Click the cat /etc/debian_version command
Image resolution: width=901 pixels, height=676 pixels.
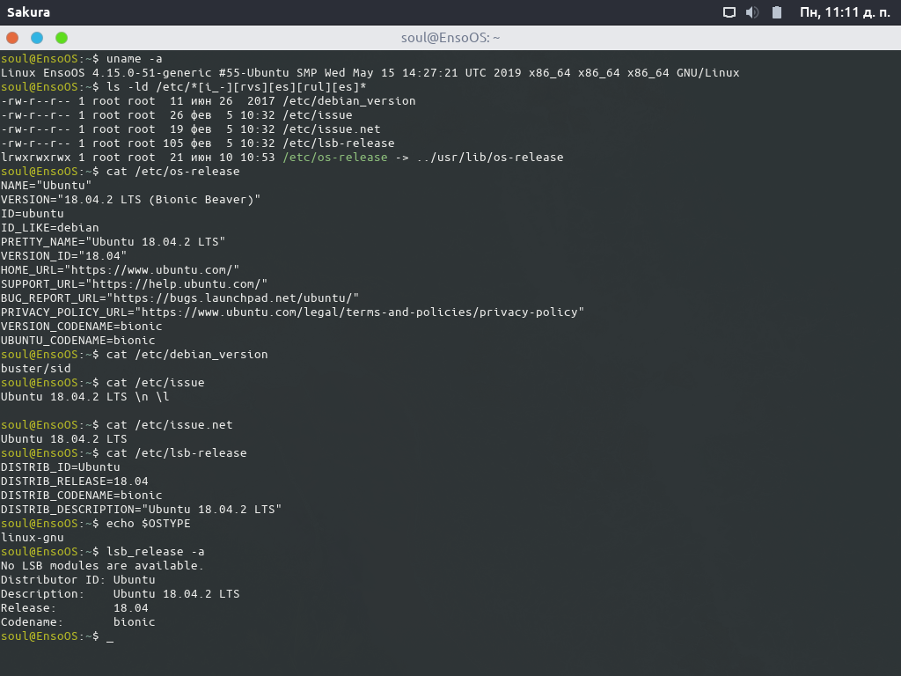pyautogui.click(x=187, y=355)
